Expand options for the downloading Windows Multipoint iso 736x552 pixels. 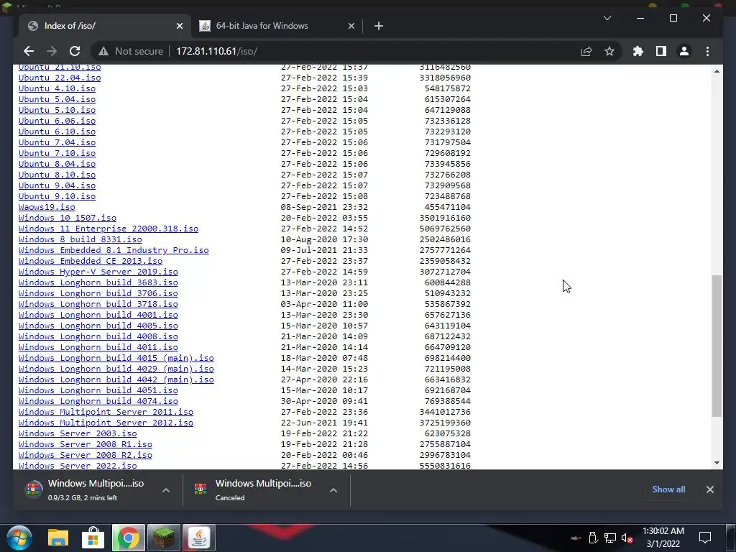[166, 490]
